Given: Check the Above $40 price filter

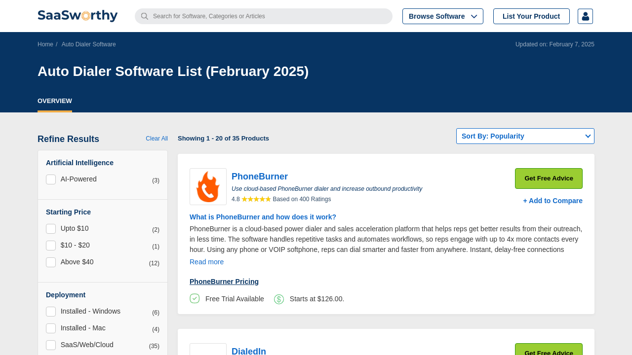Looking at the screenshot, I should 51,262.
